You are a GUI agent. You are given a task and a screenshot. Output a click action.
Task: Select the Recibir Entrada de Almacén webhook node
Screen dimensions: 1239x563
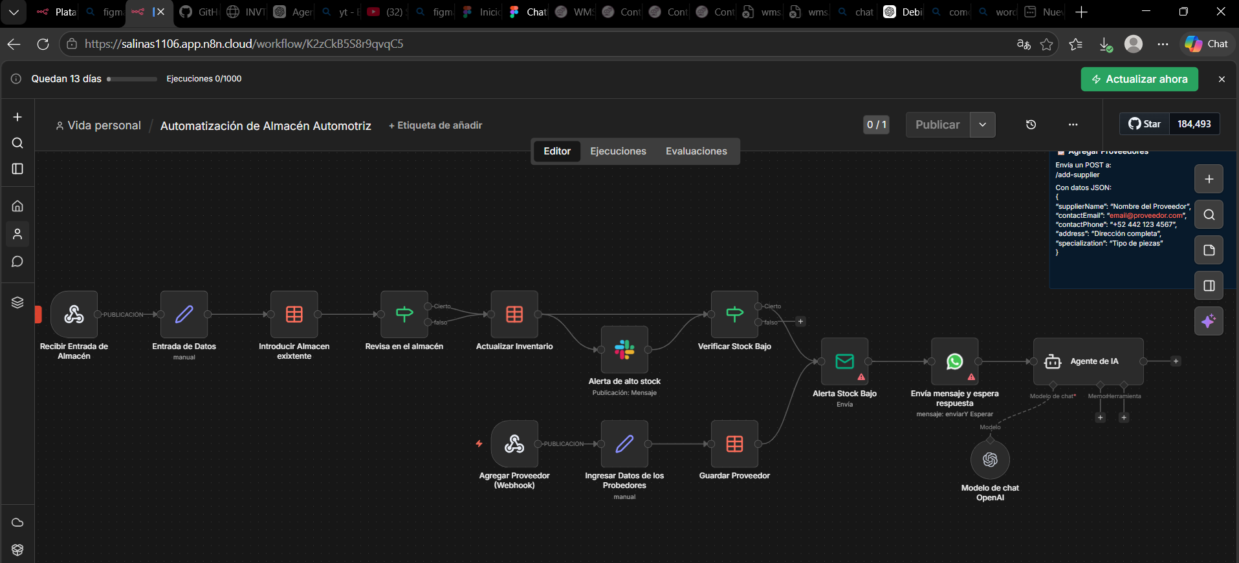tap(74, 314)
